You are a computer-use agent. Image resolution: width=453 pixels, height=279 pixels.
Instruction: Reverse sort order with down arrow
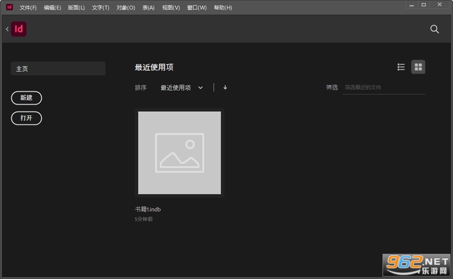pos(225,87)
